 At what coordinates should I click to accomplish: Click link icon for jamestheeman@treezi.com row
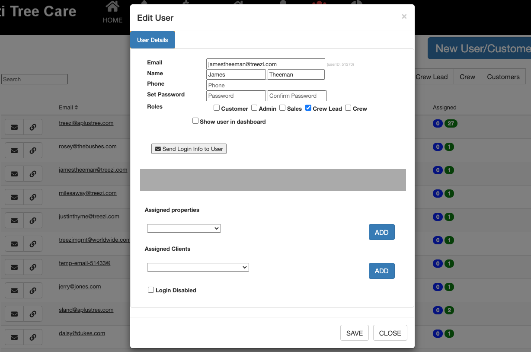pyautogui.click(x=33, y=174)
